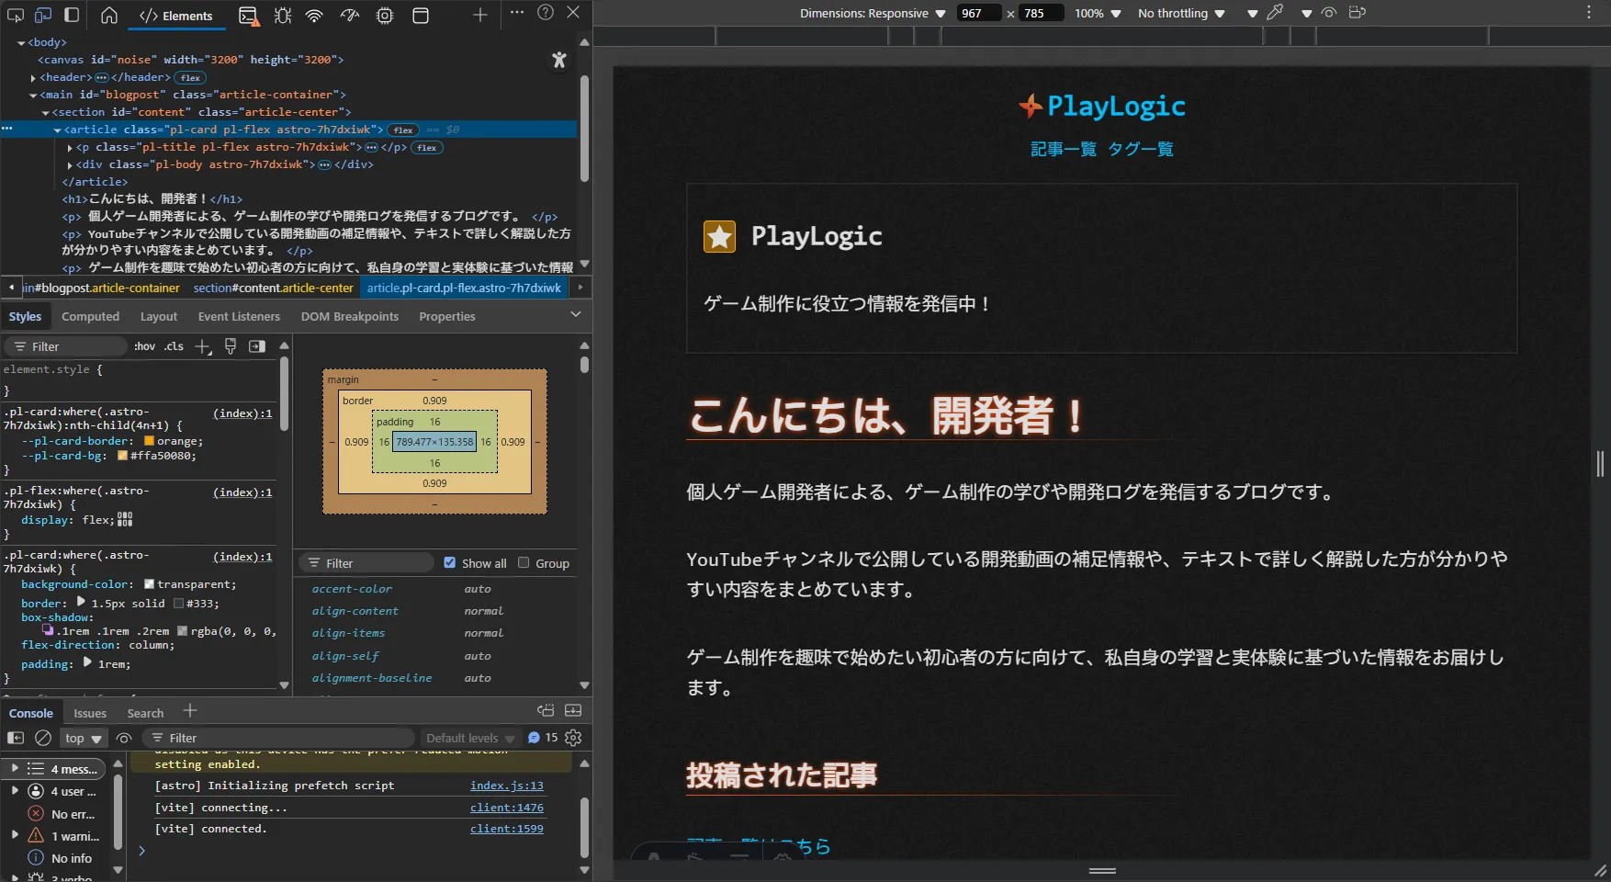
Task: Toggle .cls element classes panel
Action: tap(174, 346)
